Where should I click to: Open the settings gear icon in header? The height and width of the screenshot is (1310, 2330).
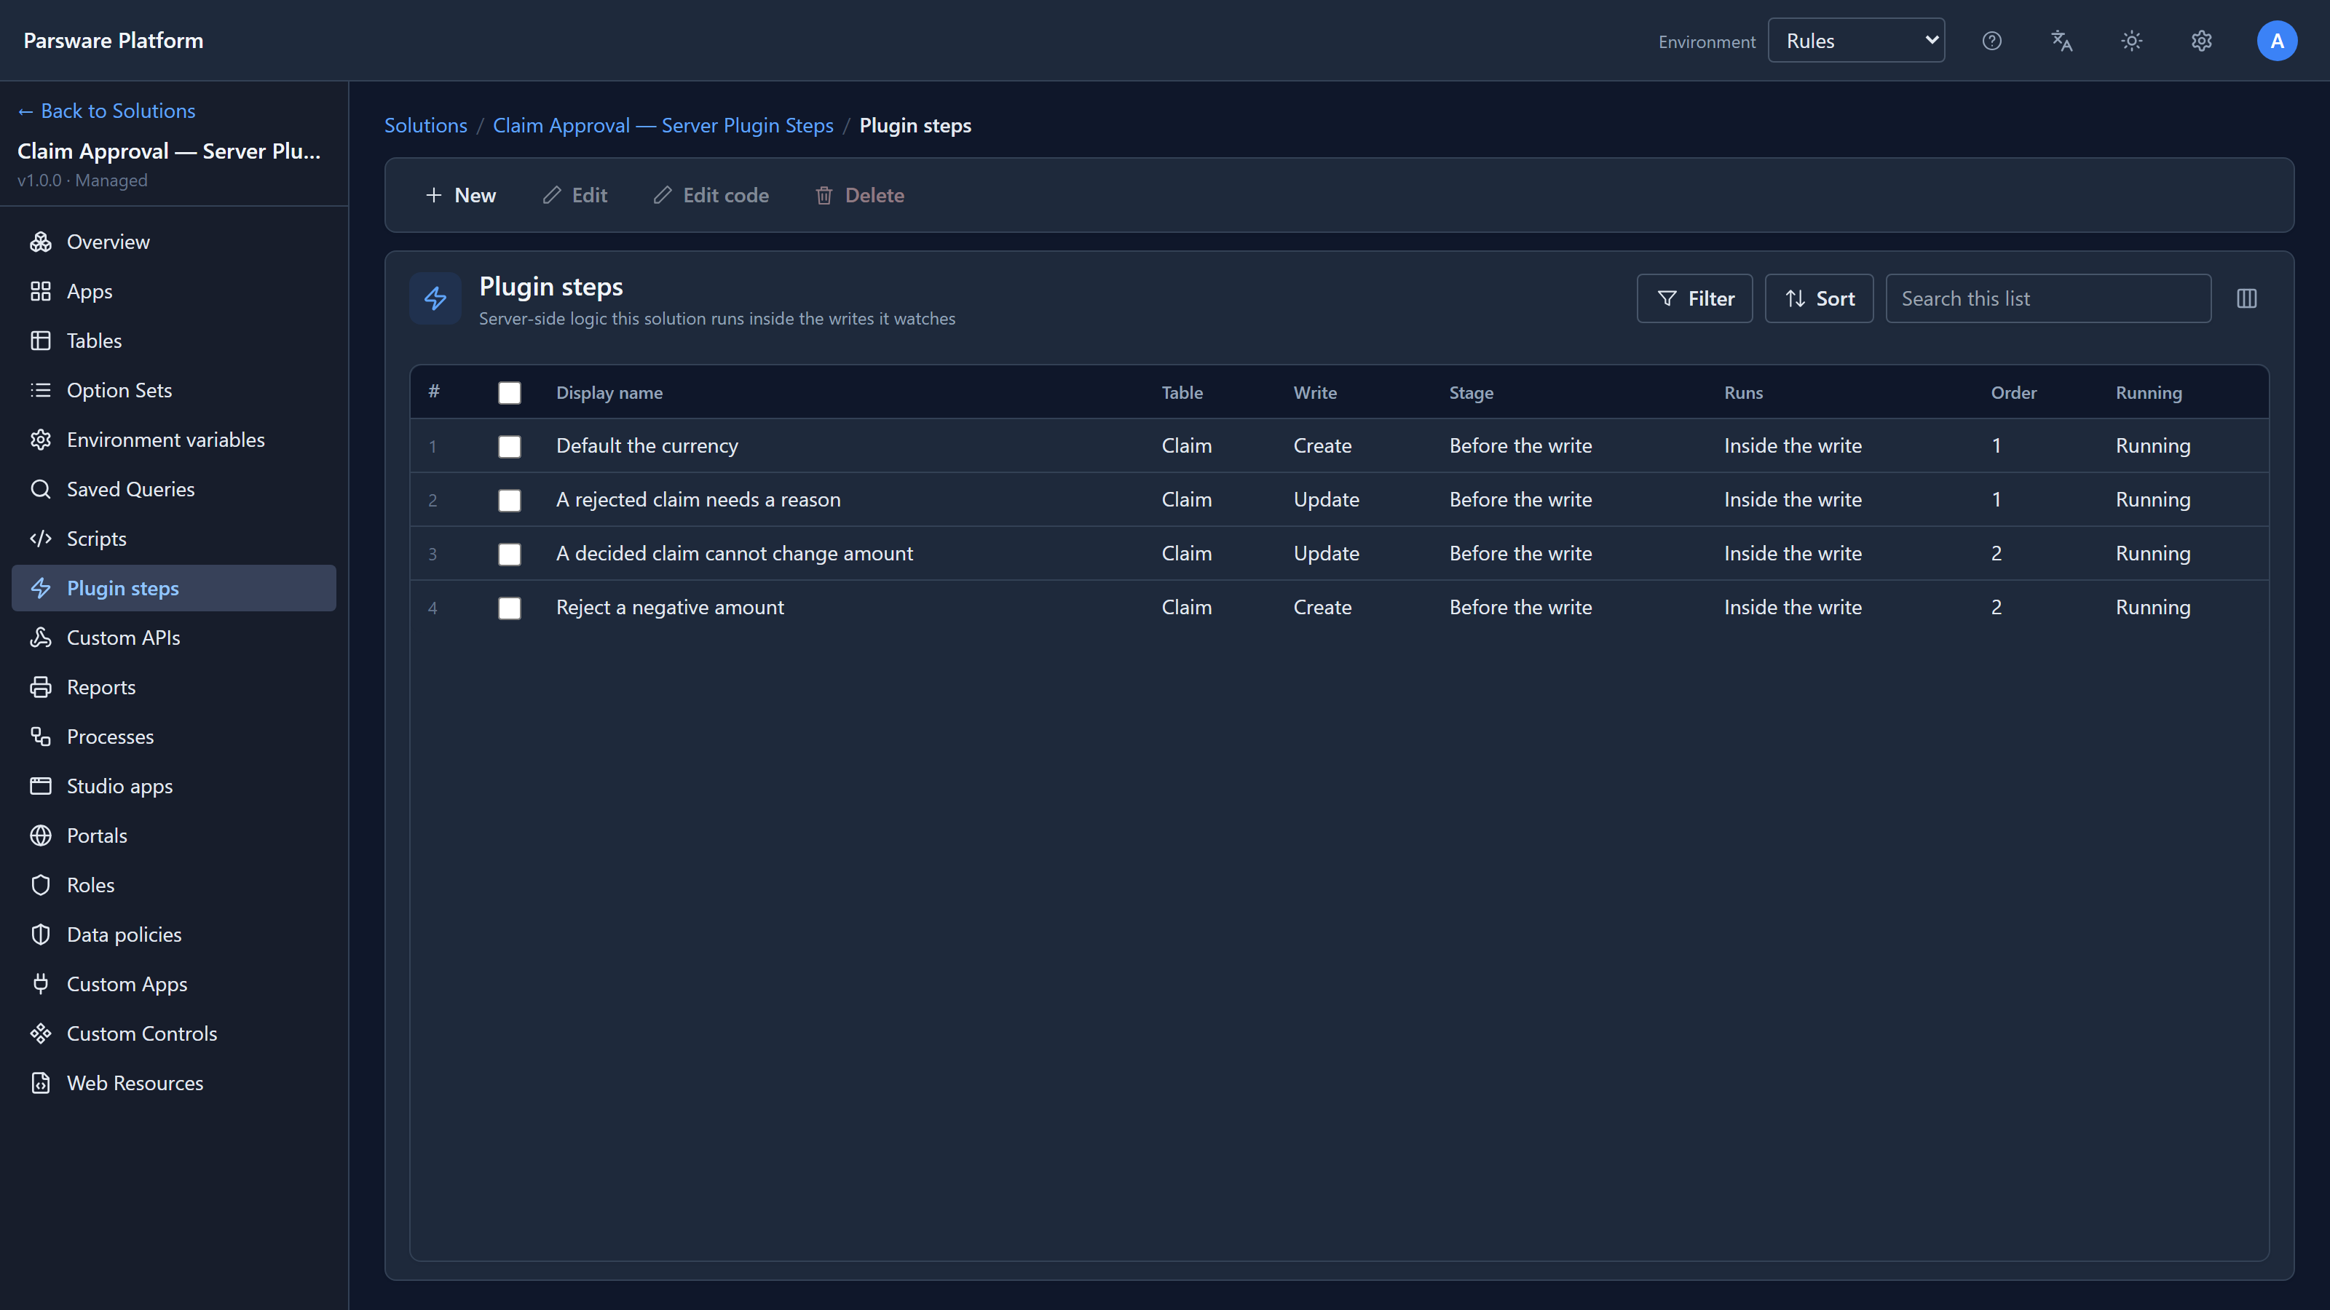(2202, 41)
